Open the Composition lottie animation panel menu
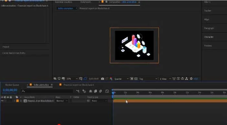Image resolution: width=227 pixels, height=125 pixels. pyautogui.click(x=139, y=2)
